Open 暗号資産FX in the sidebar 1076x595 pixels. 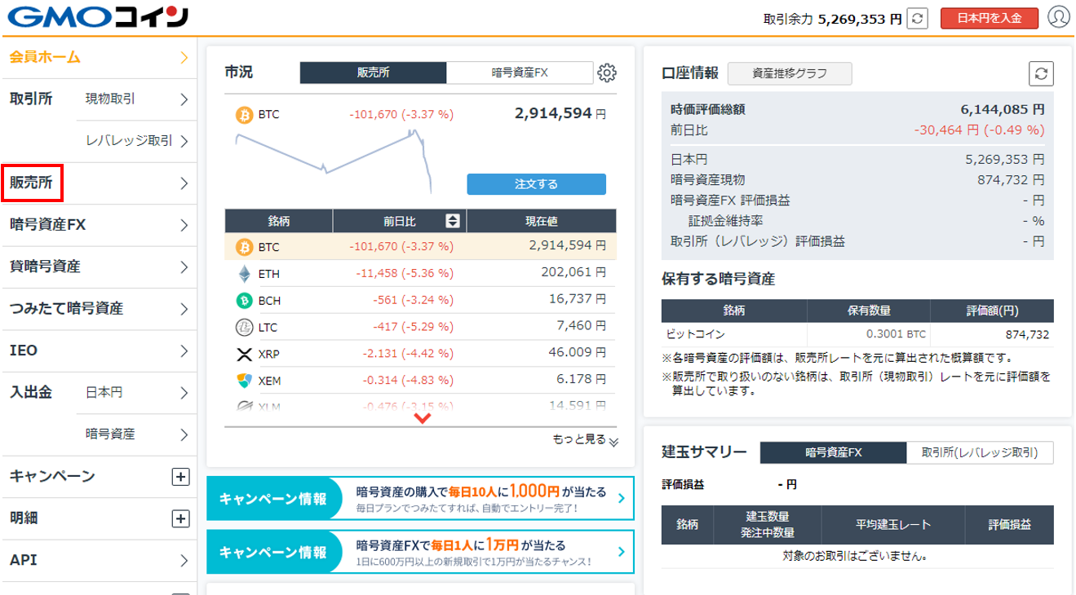98,225
